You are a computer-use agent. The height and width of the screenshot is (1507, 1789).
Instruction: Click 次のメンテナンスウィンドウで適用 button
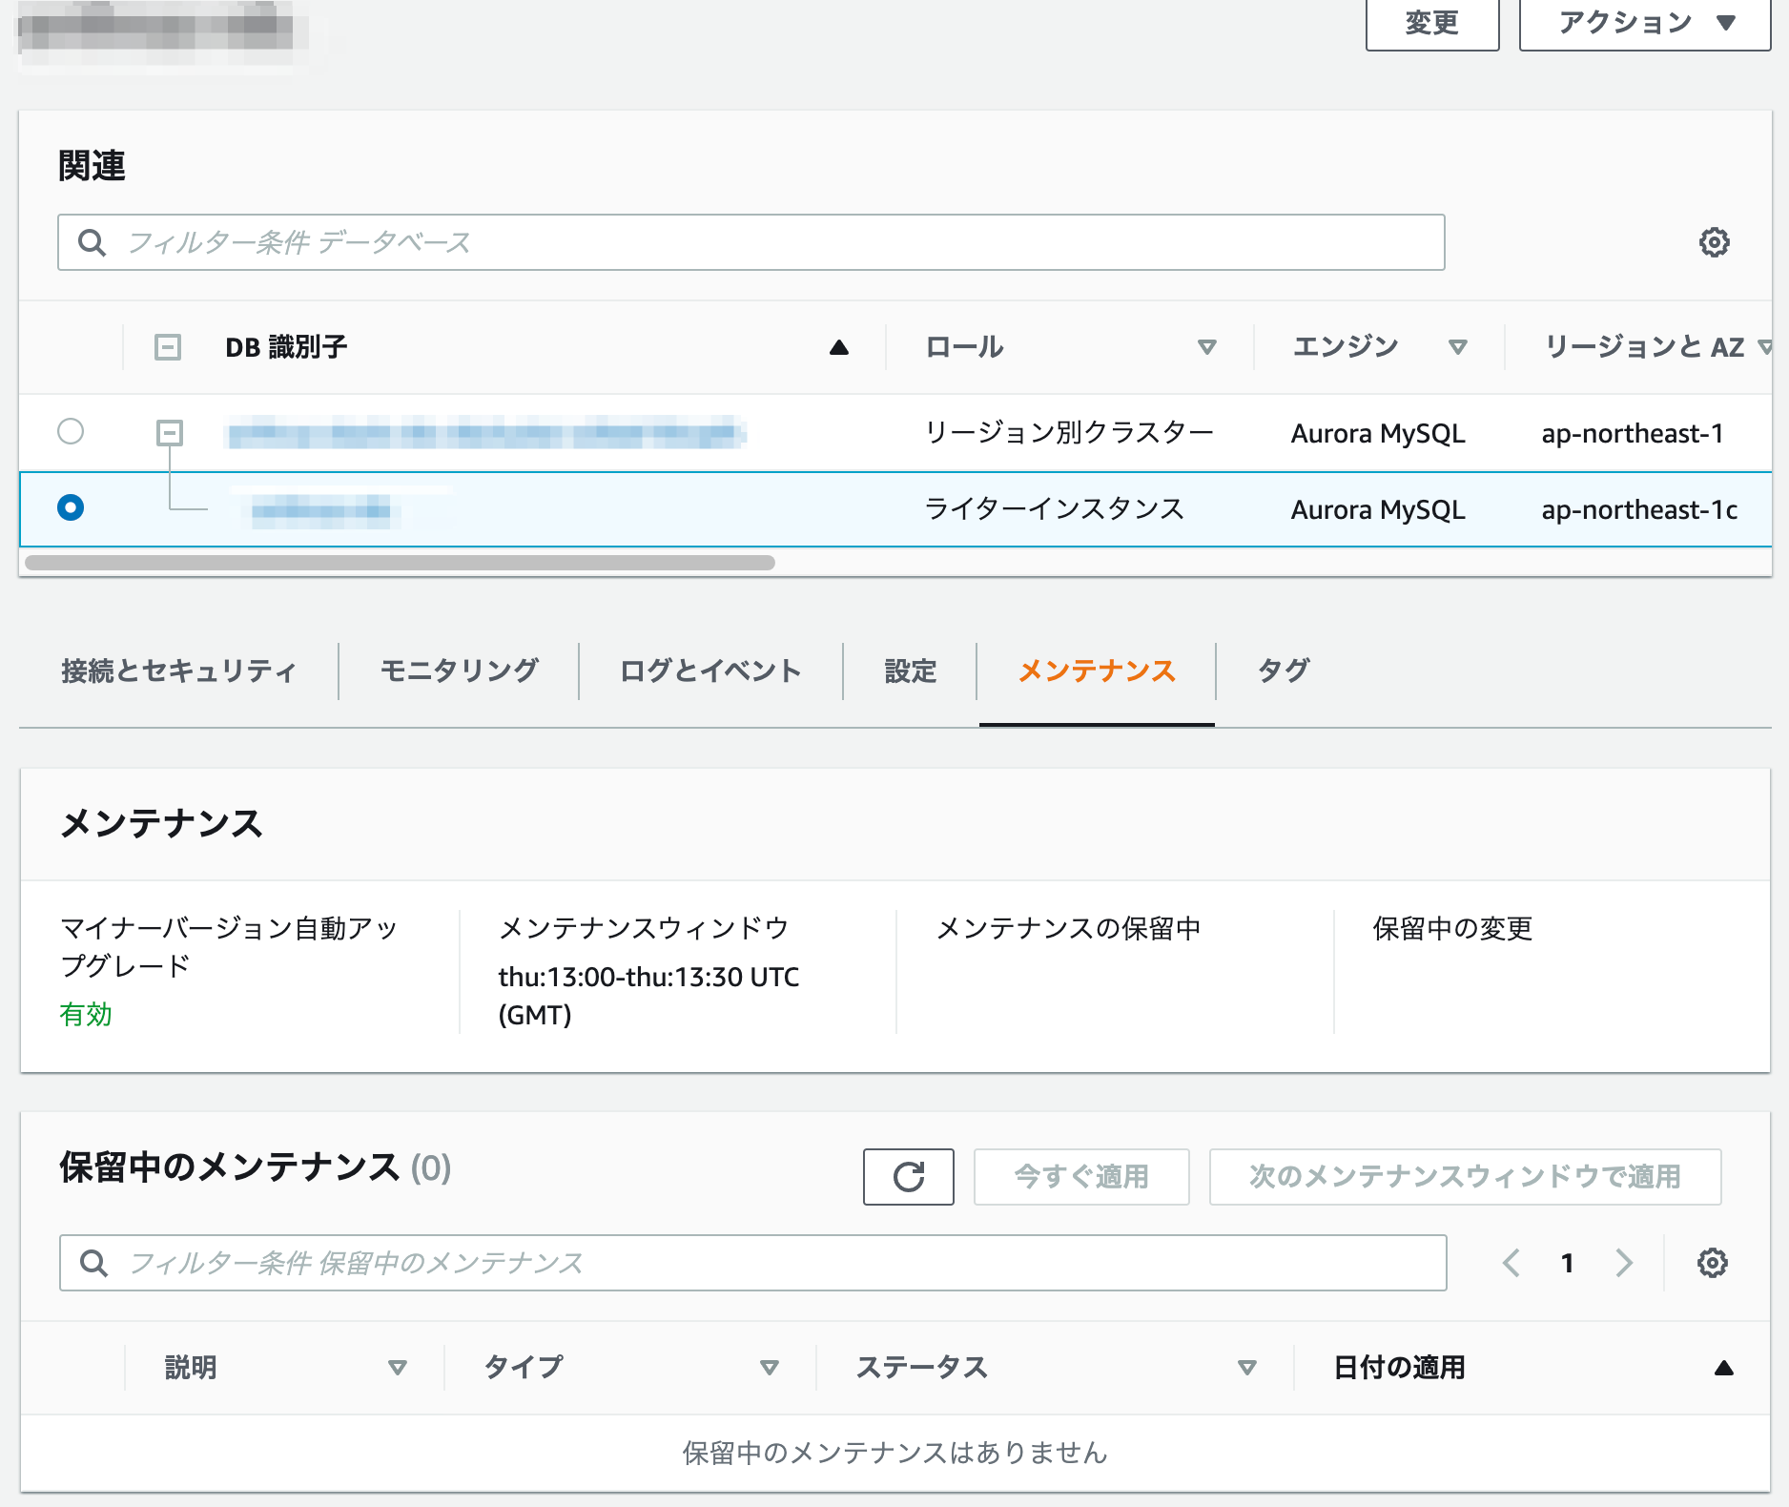(1465, 1177)
